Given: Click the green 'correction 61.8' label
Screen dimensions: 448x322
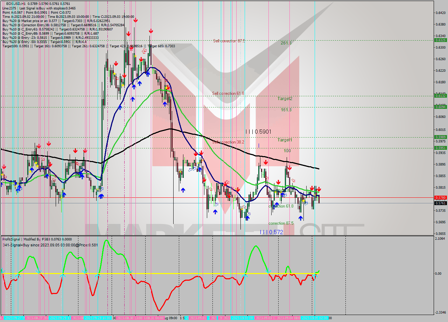Looking at the screenshot, I should tap(281, 206).
